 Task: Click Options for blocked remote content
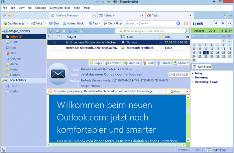[175, 91]
